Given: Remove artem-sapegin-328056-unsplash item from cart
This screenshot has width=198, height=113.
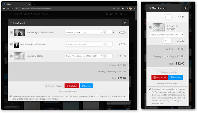Looking at the screenshot, I should 11,32.
